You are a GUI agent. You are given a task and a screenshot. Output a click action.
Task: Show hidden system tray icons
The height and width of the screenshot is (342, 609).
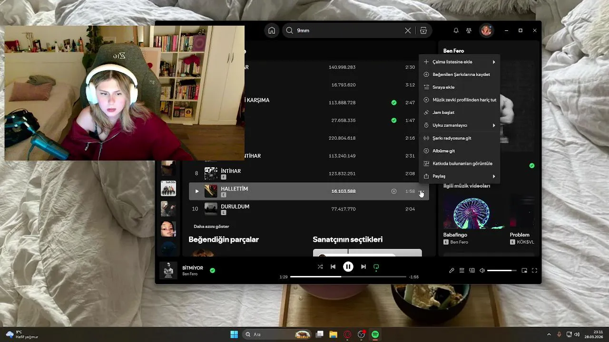pos(549,334)
